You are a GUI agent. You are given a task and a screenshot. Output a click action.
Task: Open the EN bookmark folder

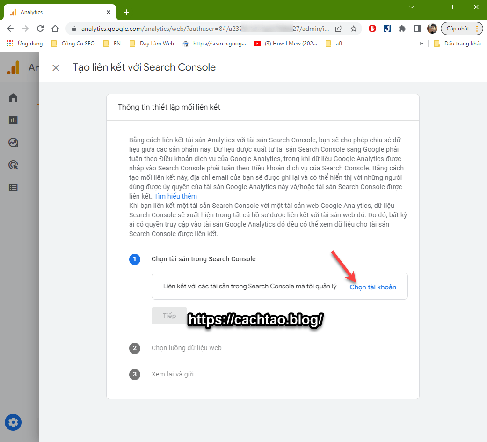[112, 44]
